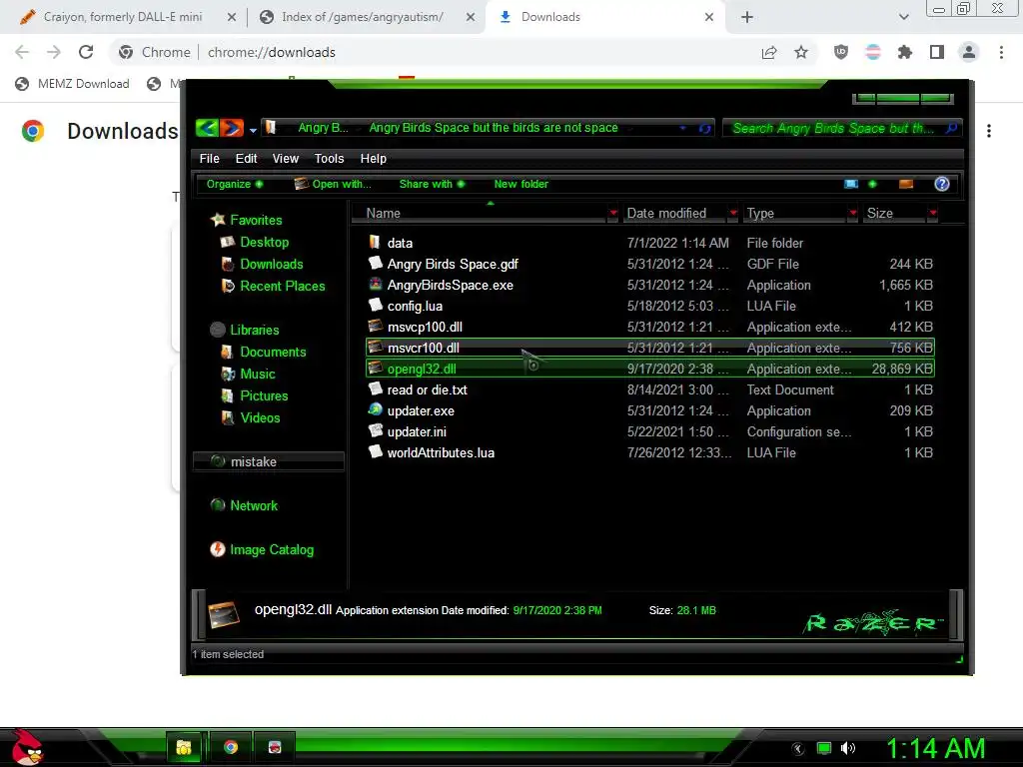Open the Help menu
The height and width of the screenshot is (767, 1023).
[374, 159]
